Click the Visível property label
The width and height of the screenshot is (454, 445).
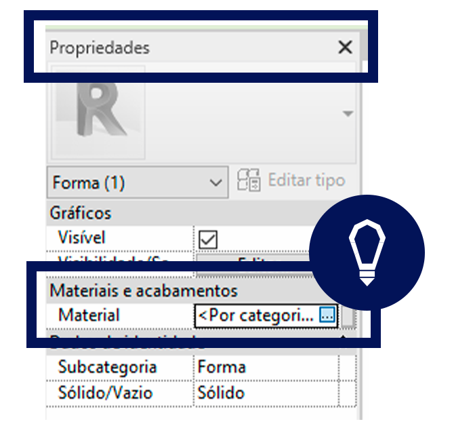pos(81,237)
